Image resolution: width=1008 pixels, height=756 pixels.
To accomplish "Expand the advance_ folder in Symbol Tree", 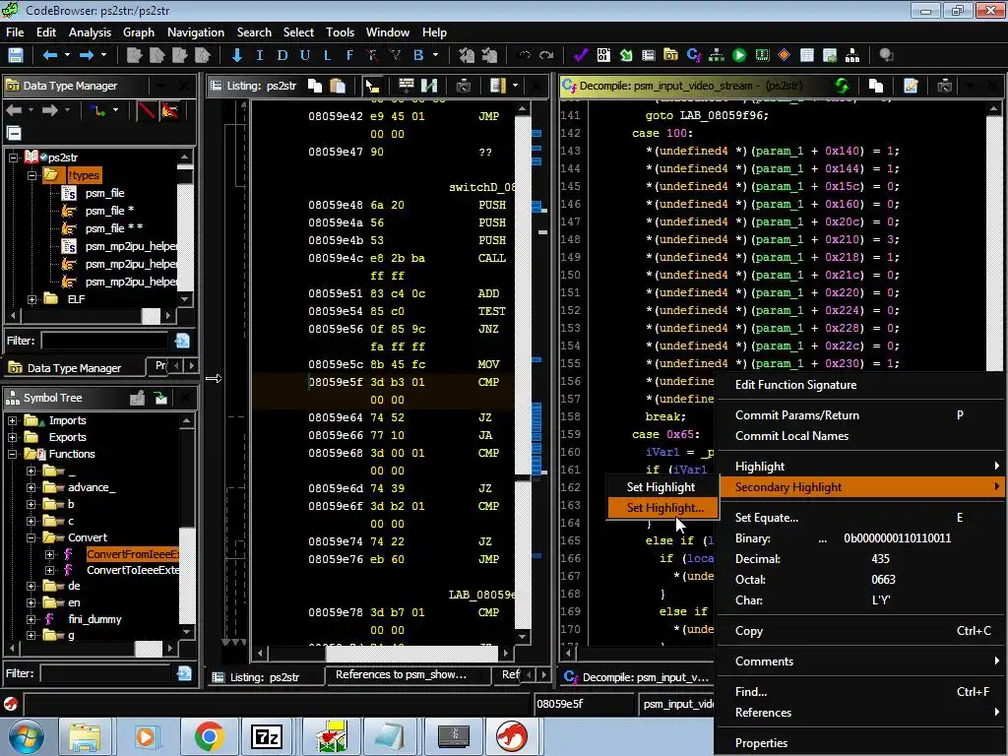I will [x=31, y=487].
